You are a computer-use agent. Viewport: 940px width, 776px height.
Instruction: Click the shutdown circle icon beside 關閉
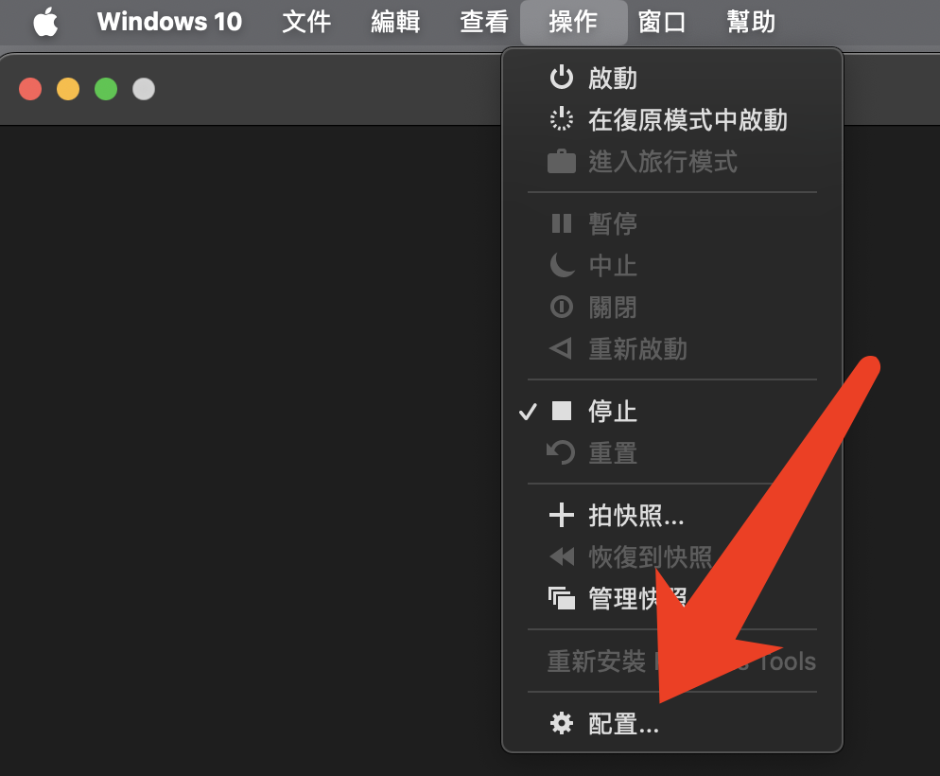point(561,307)
